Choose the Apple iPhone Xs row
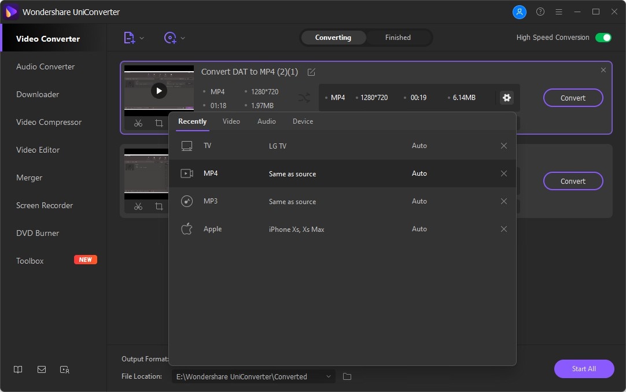Viewport: 626px width, 392px height. point(342,229)
